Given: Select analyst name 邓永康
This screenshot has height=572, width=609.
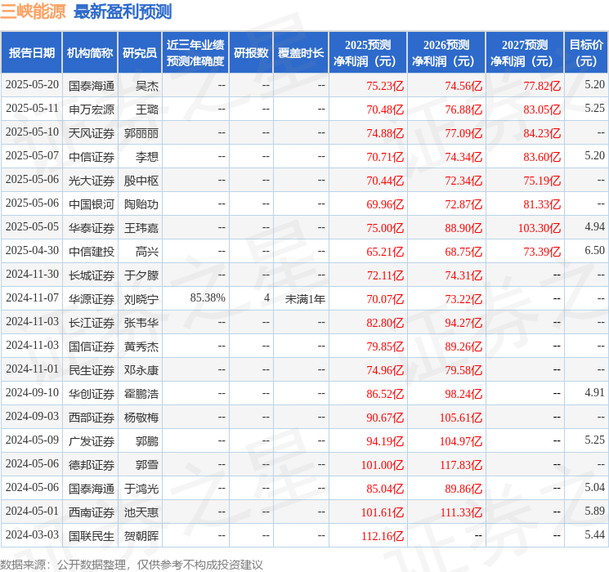Looking at the screenshot, I should 141,370.
